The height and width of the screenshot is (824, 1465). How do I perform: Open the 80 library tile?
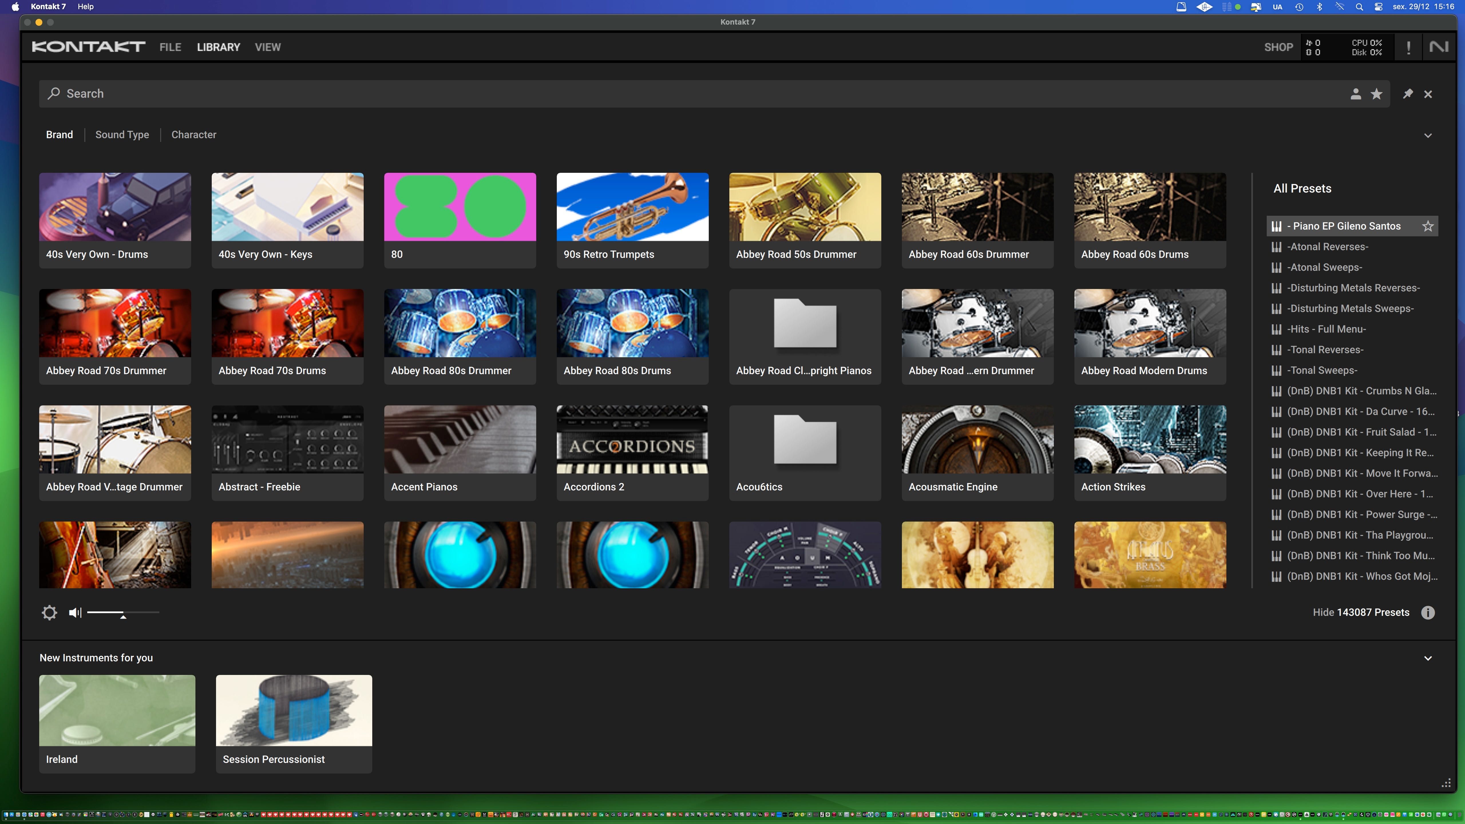pyautogui.click(x=460, y=221)
